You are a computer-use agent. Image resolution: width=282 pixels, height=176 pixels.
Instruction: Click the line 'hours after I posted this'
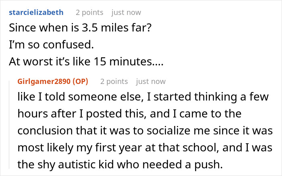point(129,114)
